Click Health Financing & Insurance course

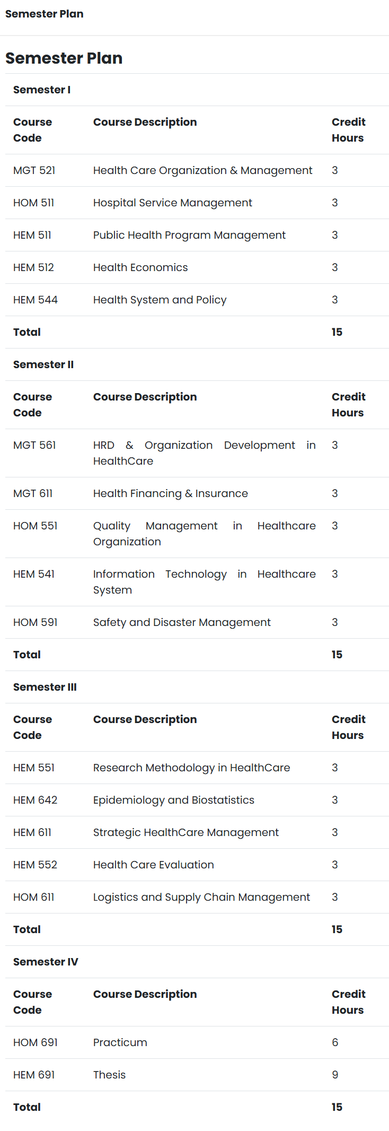171,493
